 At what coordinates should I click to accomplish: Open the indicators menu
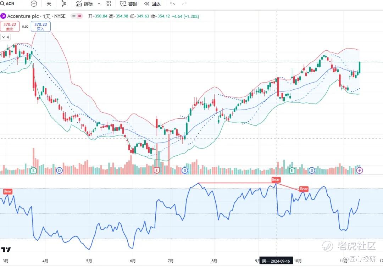[84, 4]
